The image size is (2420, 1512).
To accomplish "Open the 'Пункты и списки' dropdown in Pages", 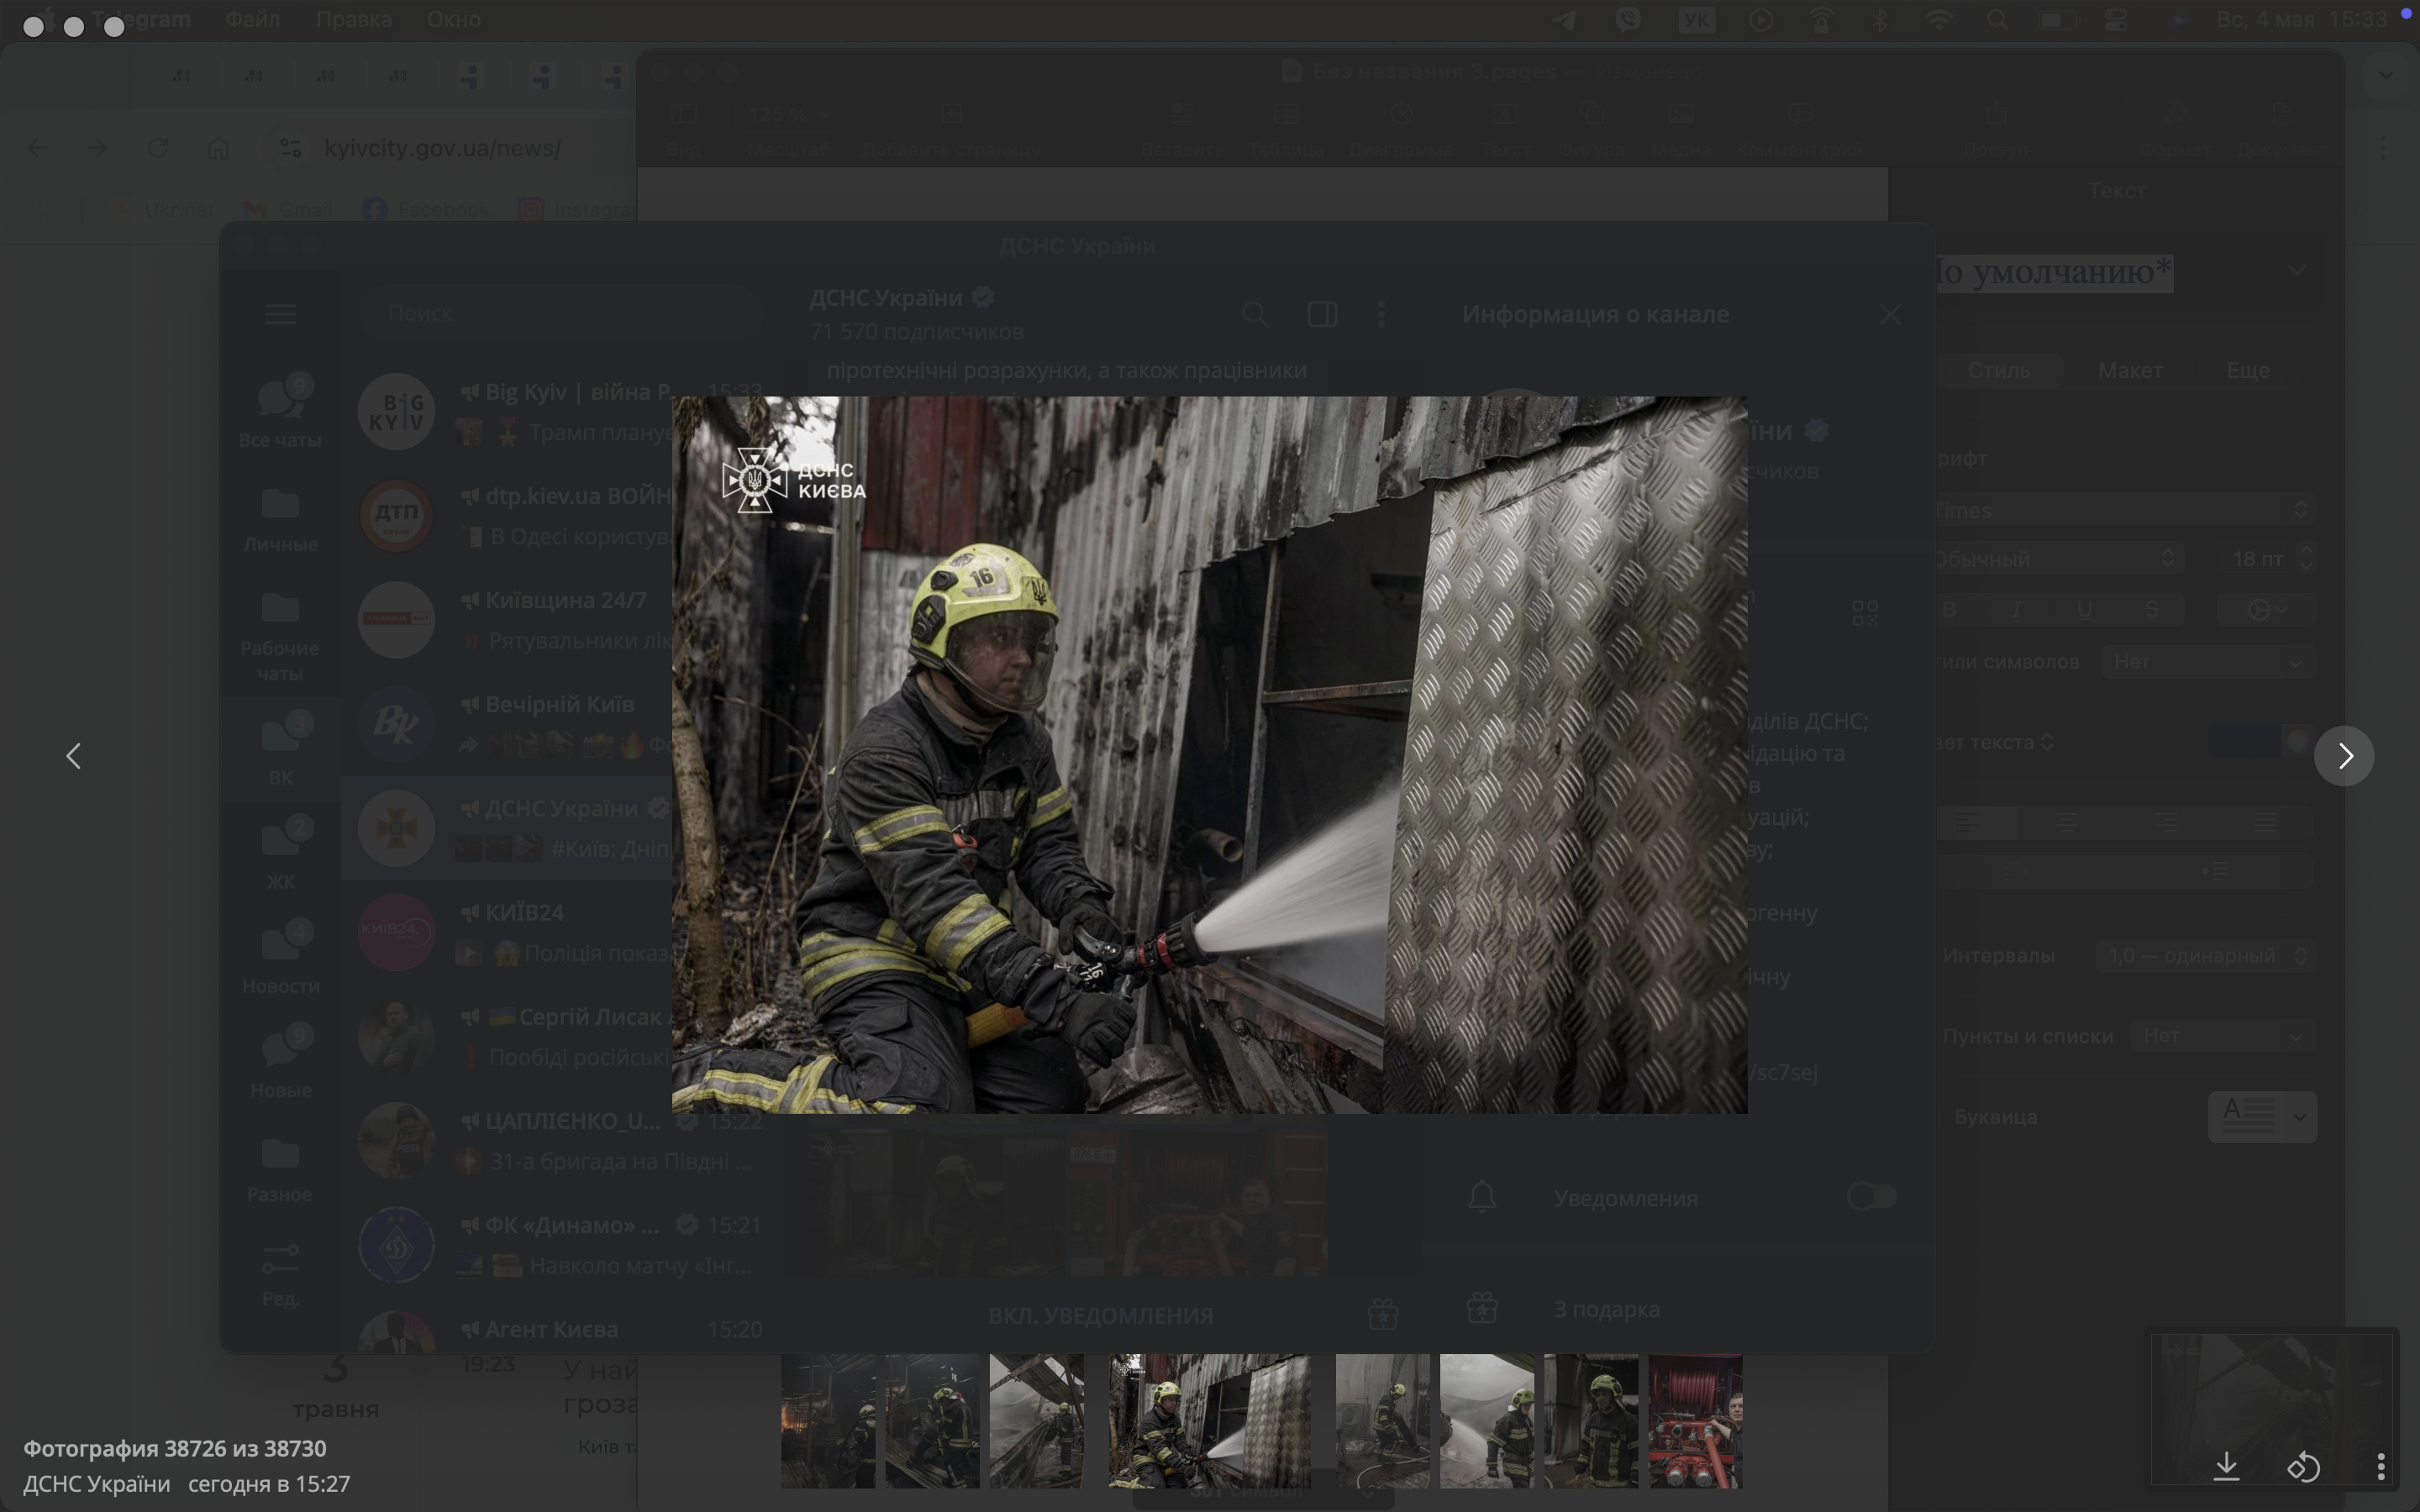I will tap(2223, 1035).
